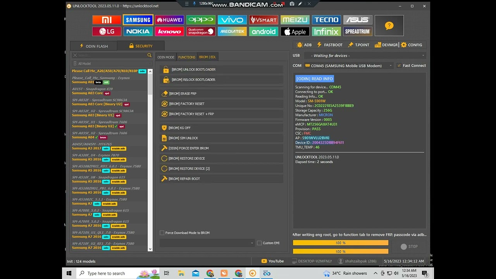Run BROM Erase FRP

(221, 93)
